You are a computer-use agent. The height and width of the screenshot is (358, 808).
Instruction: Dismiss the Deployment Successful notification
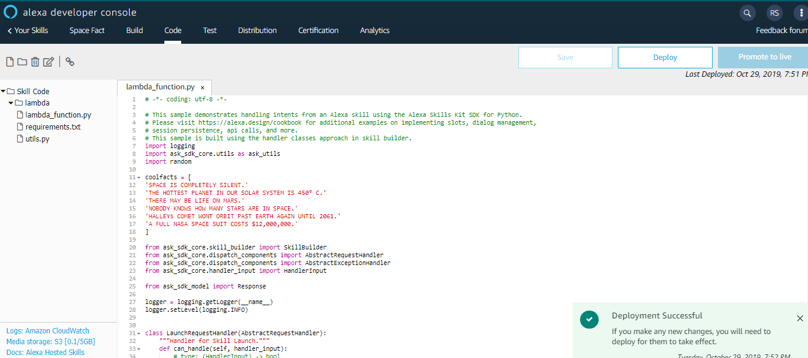800,318
